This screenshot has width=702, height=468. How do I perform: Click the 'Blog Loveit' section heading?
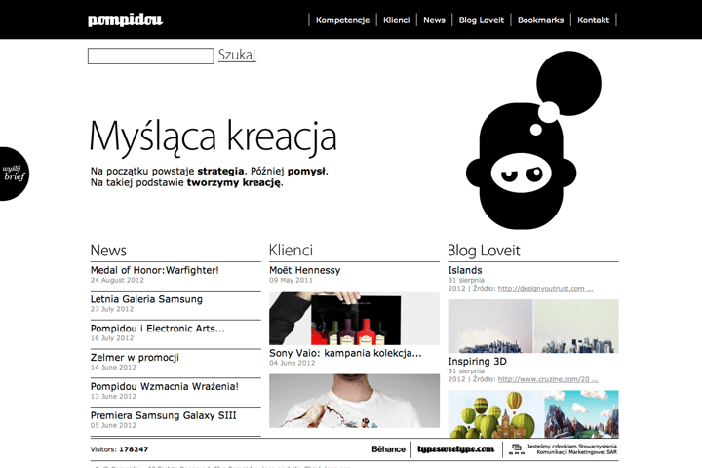coord(484,250)
